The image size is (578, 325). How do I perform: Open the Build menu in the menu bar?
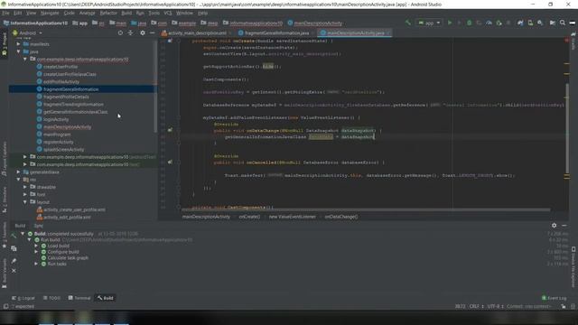click(x=126, y=13)
